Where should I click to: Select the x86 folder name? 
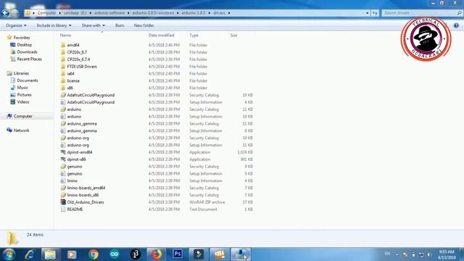pos(70,88)
